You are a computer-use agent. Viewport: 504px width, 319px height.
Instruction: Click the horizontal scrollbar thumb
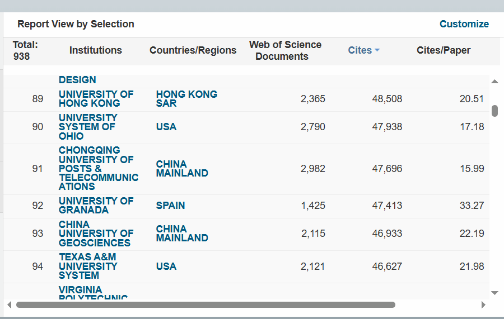[206, 304]
